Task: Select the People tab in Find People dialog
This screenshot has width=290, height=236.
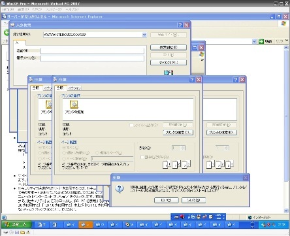Action: tap(20, 42)
